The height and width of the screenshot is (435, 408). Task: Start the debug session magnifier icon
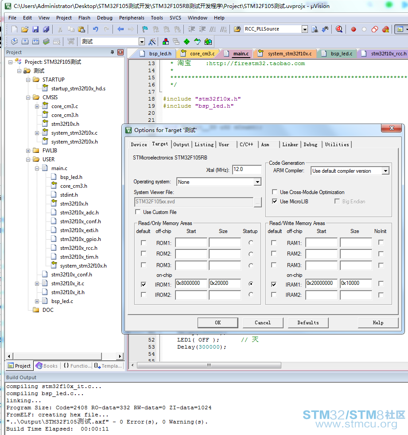click(x=339, y=29)
